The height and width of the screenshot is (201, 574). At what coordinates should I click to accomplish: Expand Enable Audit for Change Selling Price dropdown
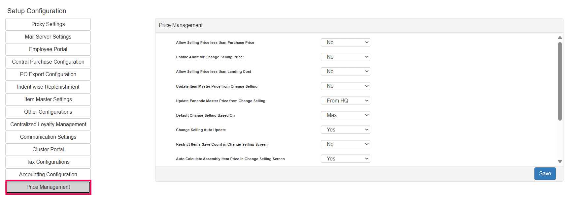345,57
